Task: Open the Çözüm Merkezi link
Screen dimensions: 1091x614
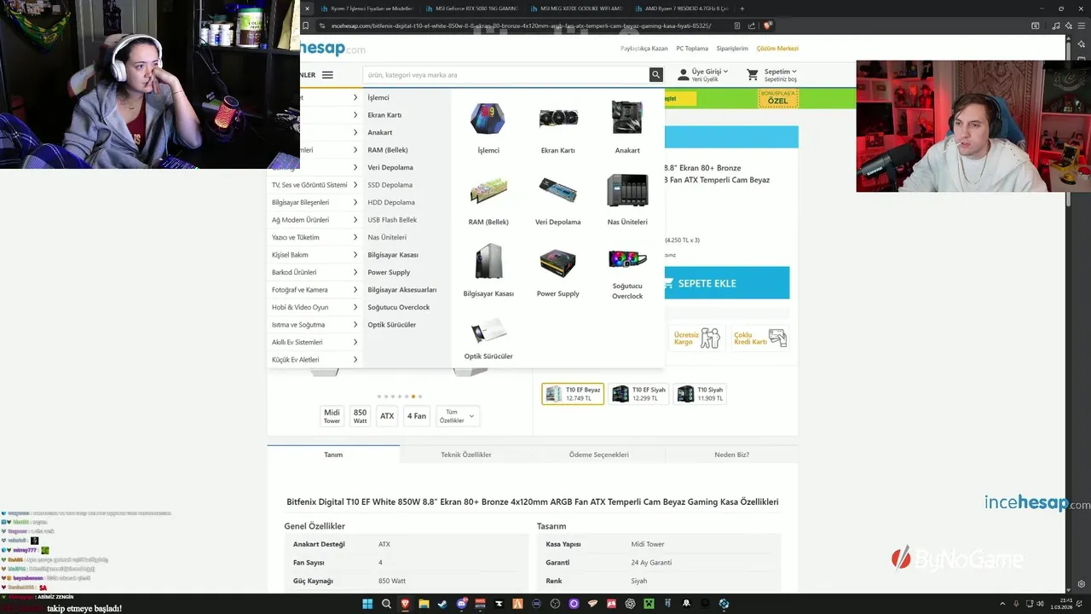Action: coord(777,49)
